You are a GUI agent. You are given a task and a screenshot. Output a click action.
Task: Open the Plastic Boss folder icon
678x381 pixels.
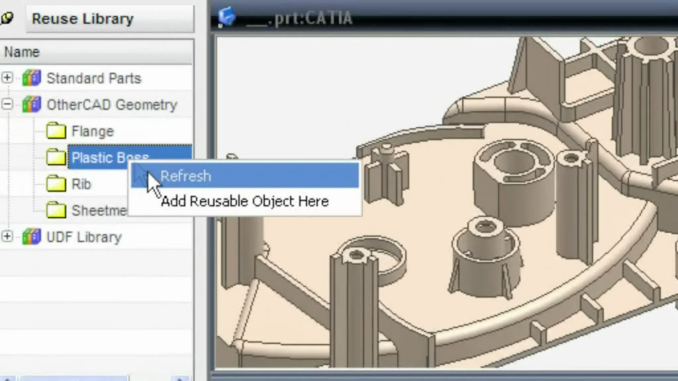pyautogui.click(x=56, y=157)
